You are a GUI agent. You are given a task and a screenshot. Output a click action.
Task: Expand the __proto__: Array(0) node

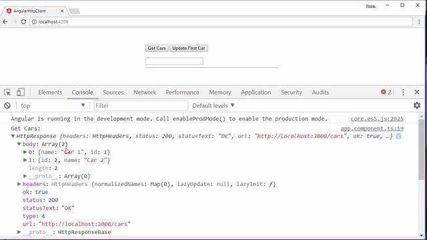25,176
